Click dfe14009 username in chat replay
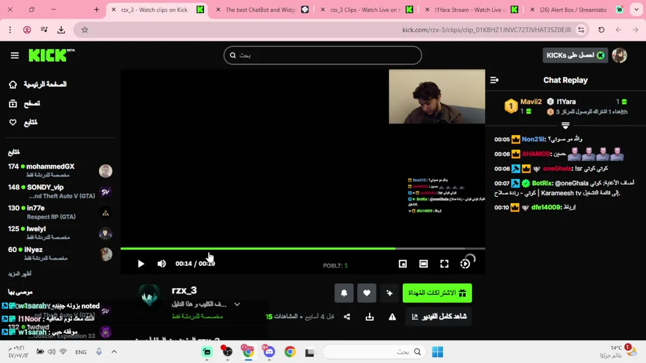Viewport: 646px width, 363px height. 546,207
